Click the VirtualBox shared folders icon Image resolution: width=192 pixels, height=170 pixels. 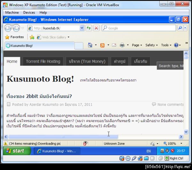(146, 158)
